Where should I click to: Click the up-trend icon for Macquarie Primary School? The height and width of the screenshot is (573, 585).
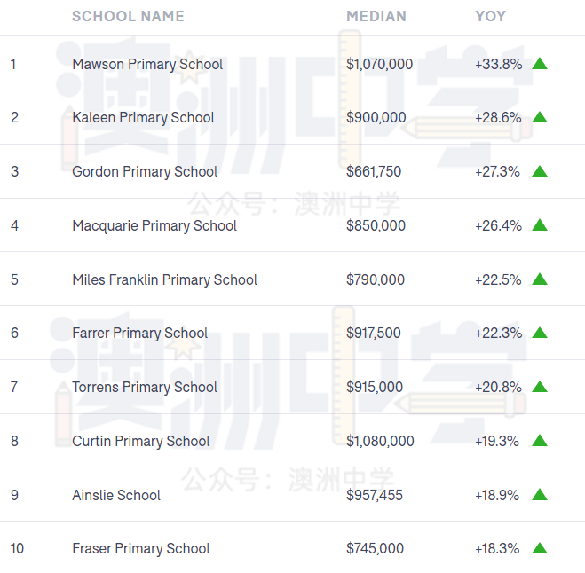(540, 224)
